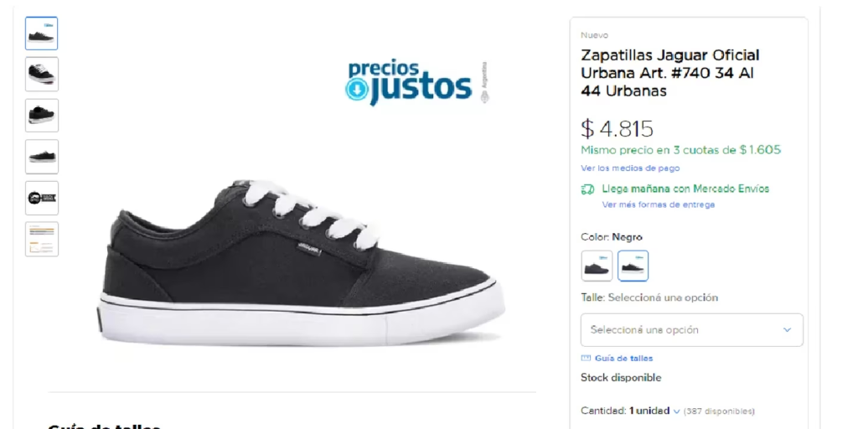Click the 3 cuotas installment text

pyautogui.click(x=680, y=150)
